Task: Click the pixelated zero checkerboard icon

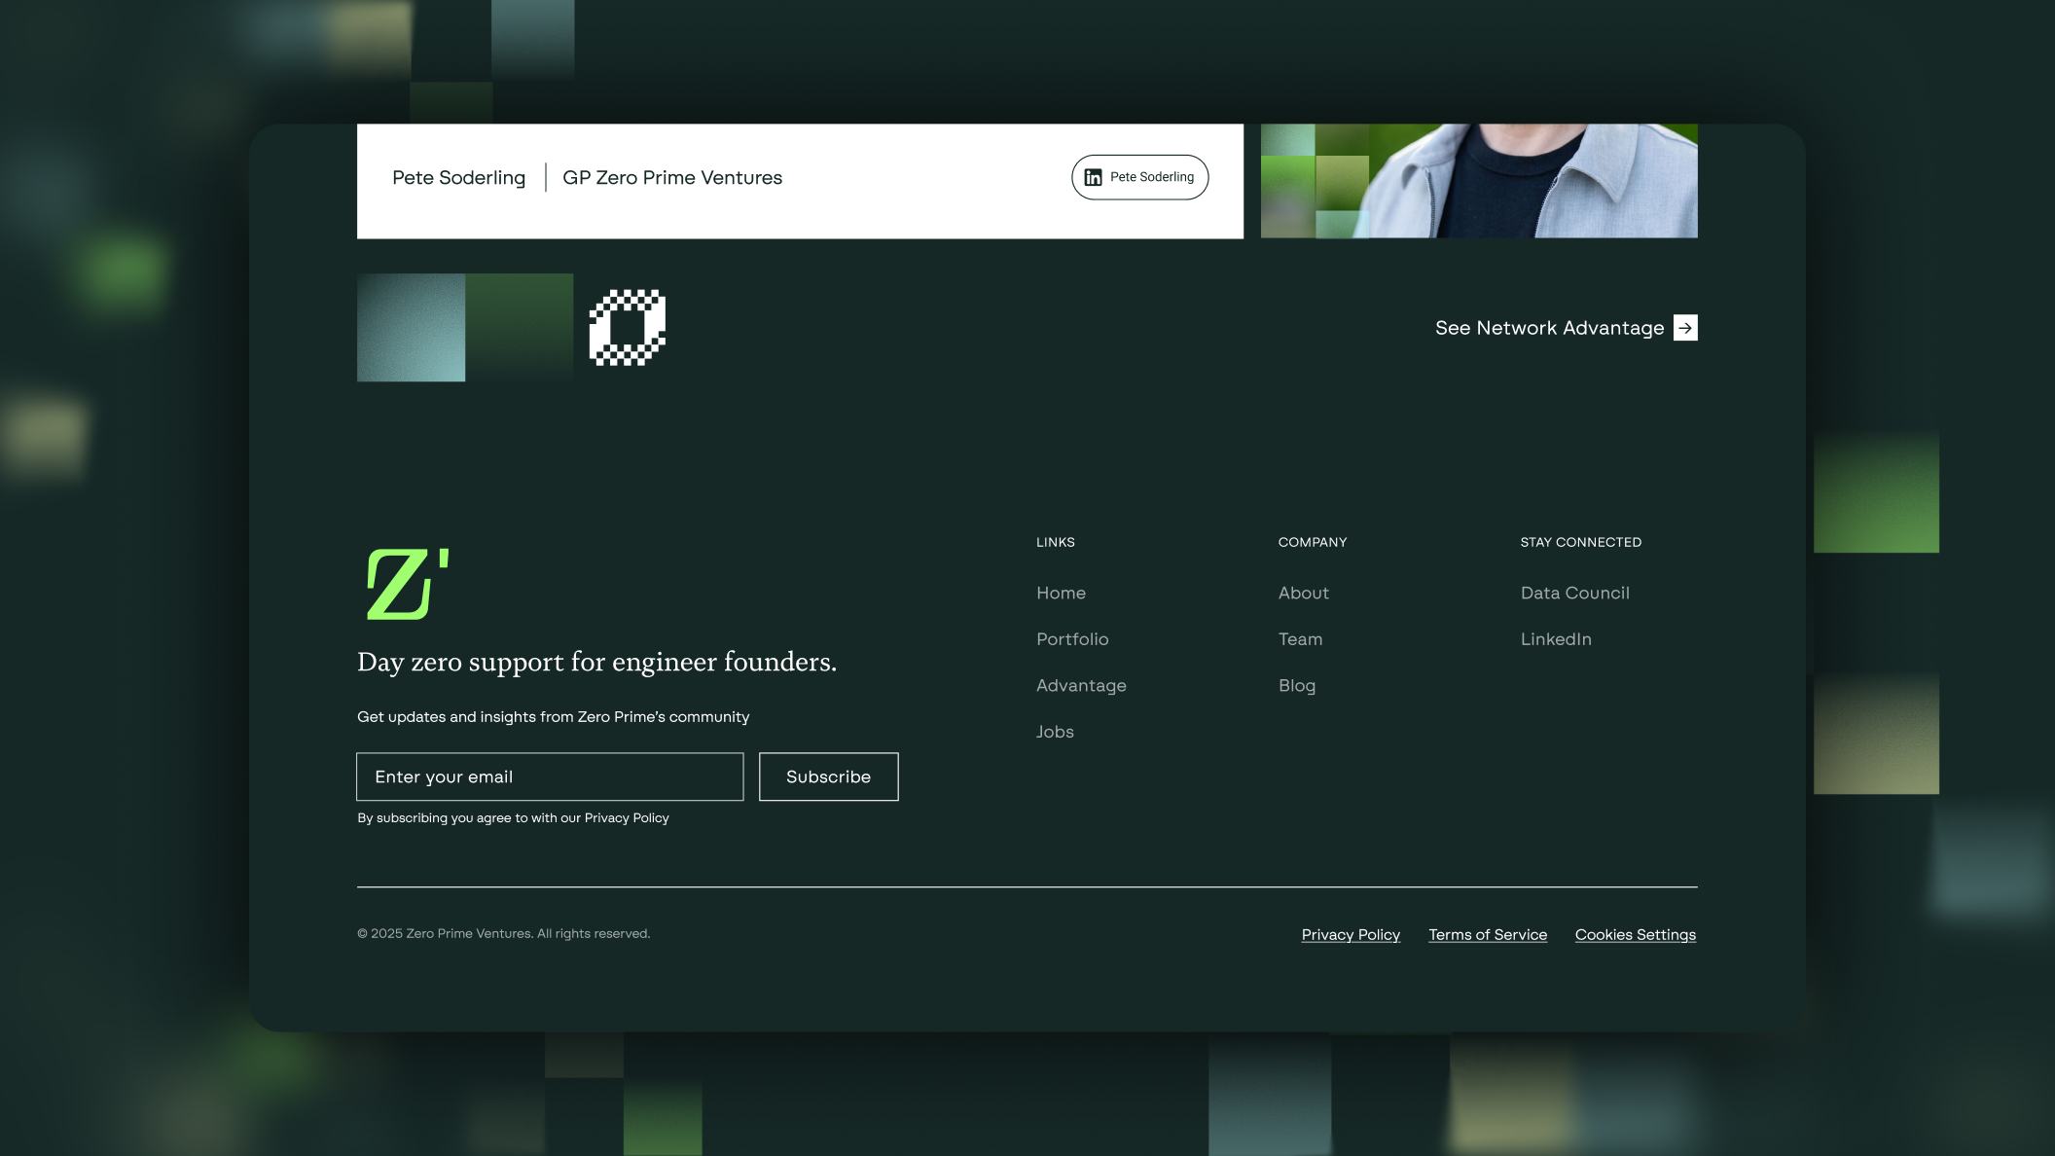Action: point(628,328)
